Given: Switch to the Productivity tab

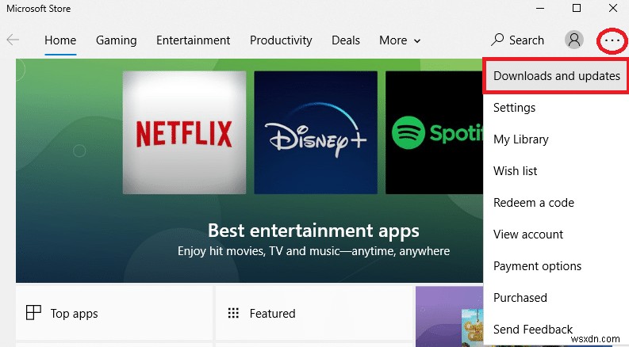Looking at the screenshot, I should (281, 40).
